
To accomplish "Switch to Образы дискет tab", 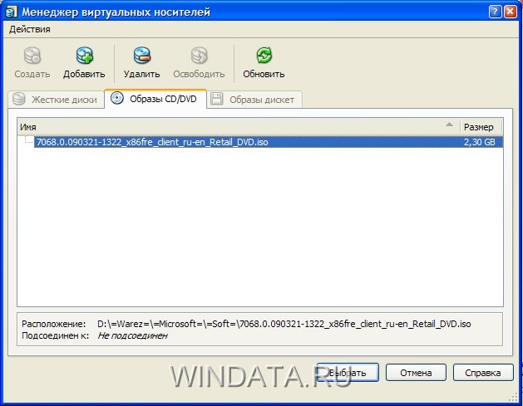I will (x=254, y=100).
